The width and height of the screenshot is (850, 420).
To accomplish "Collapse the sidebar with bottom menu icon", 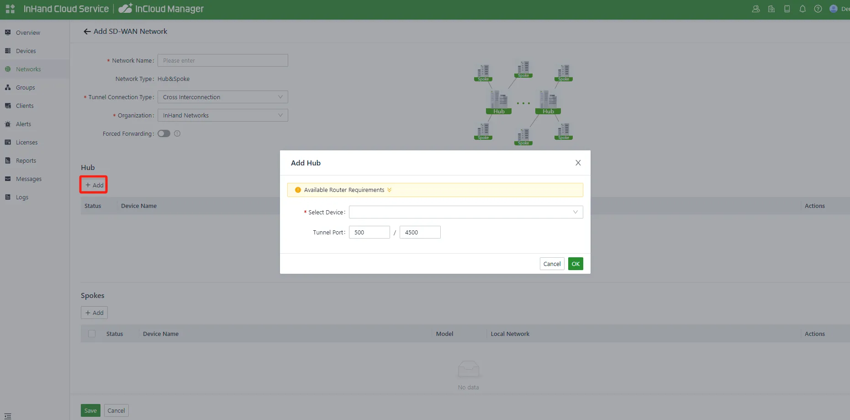I will click(8, 416).
